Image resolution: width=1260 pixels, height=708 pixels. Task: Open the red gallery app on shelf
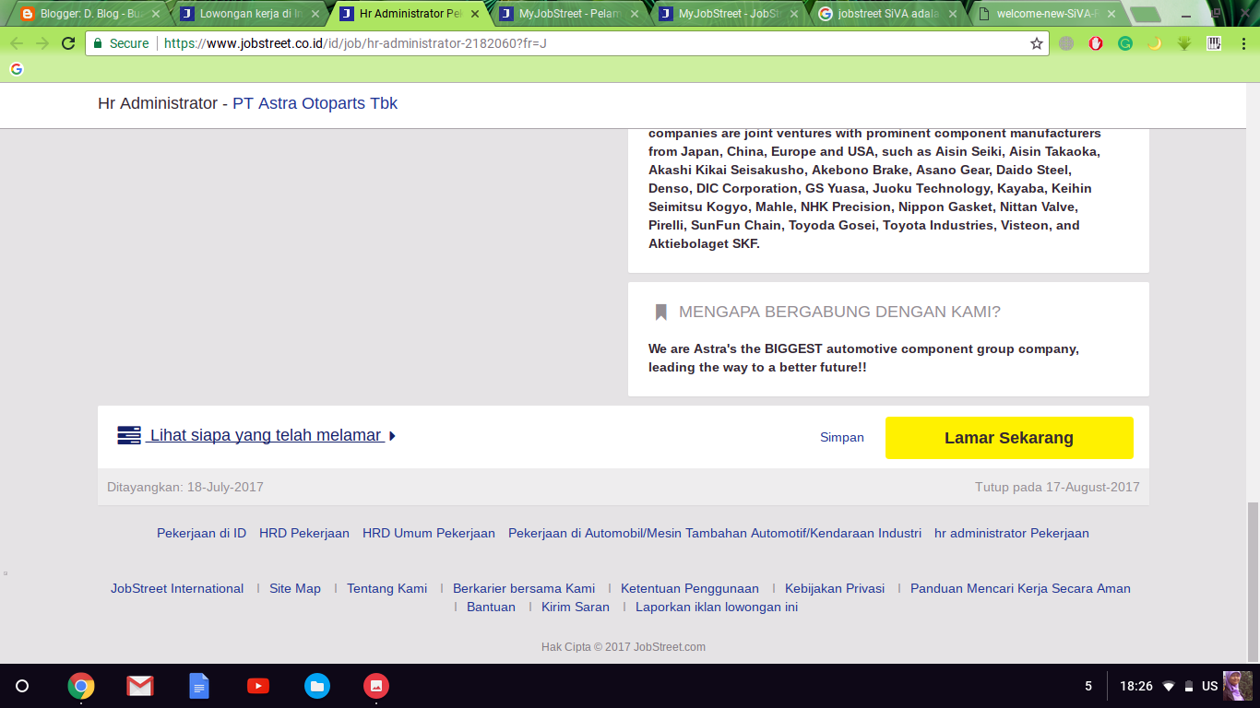pos(376,686)
